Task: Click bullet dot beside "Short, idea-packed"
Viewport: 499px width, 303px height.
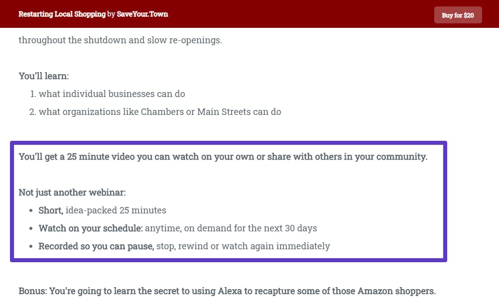Action: tap(31, 210)
